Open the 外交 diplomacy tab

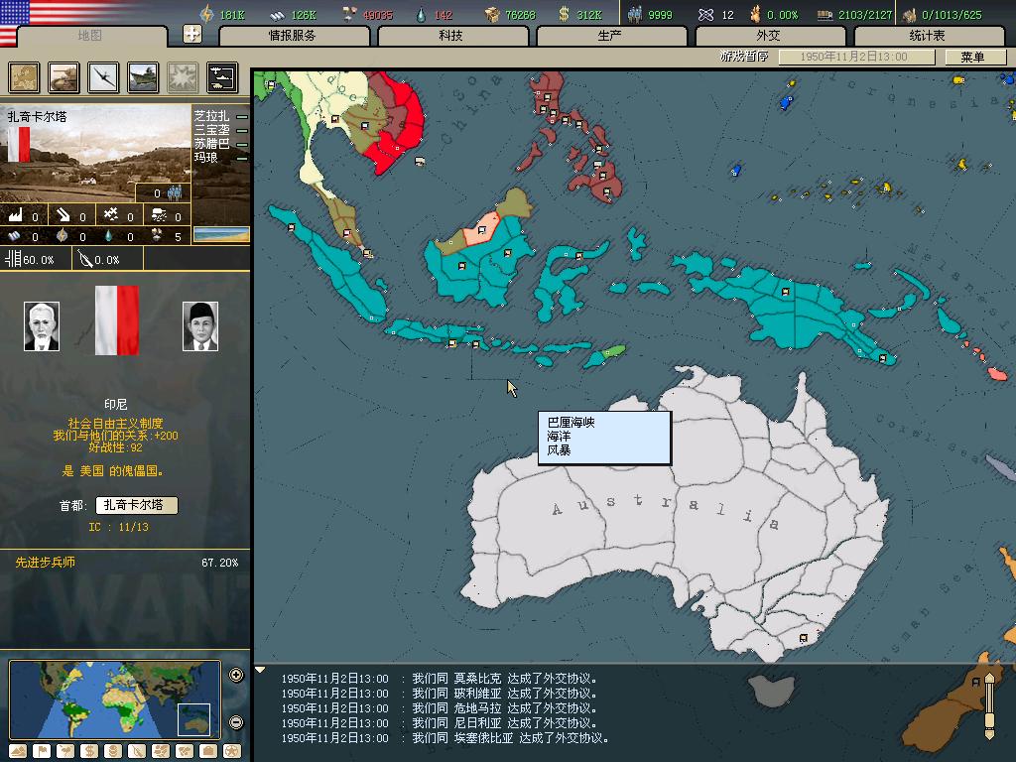click(x=769, y=36)
